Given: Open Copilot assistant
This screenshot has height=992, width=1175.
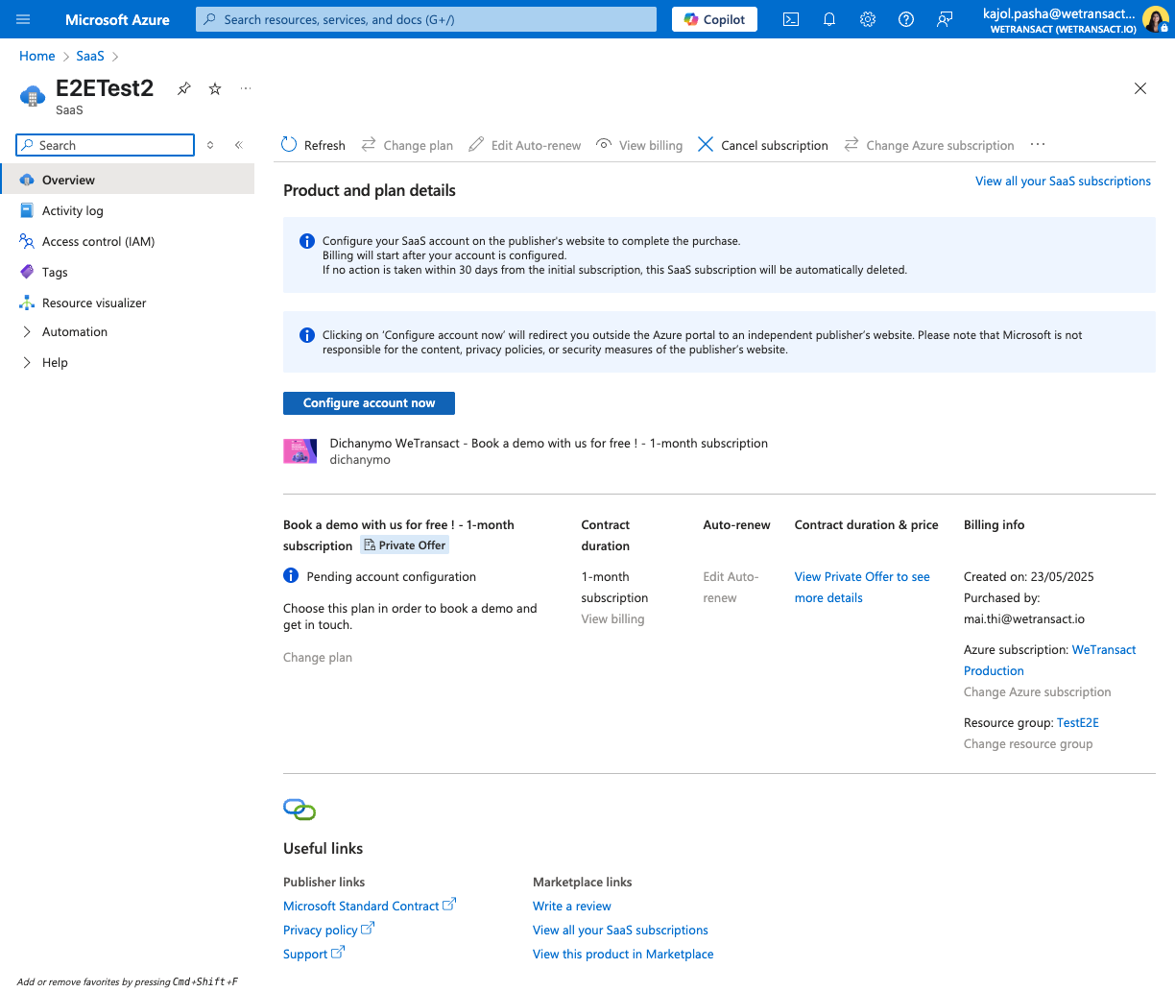Looking at the screenshot, I should (x=714, y=19).
